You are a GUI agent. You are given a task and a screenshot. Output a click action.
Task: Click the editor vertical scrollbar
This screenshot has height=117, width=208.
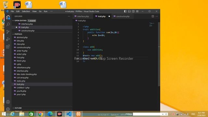pos(159,54)
